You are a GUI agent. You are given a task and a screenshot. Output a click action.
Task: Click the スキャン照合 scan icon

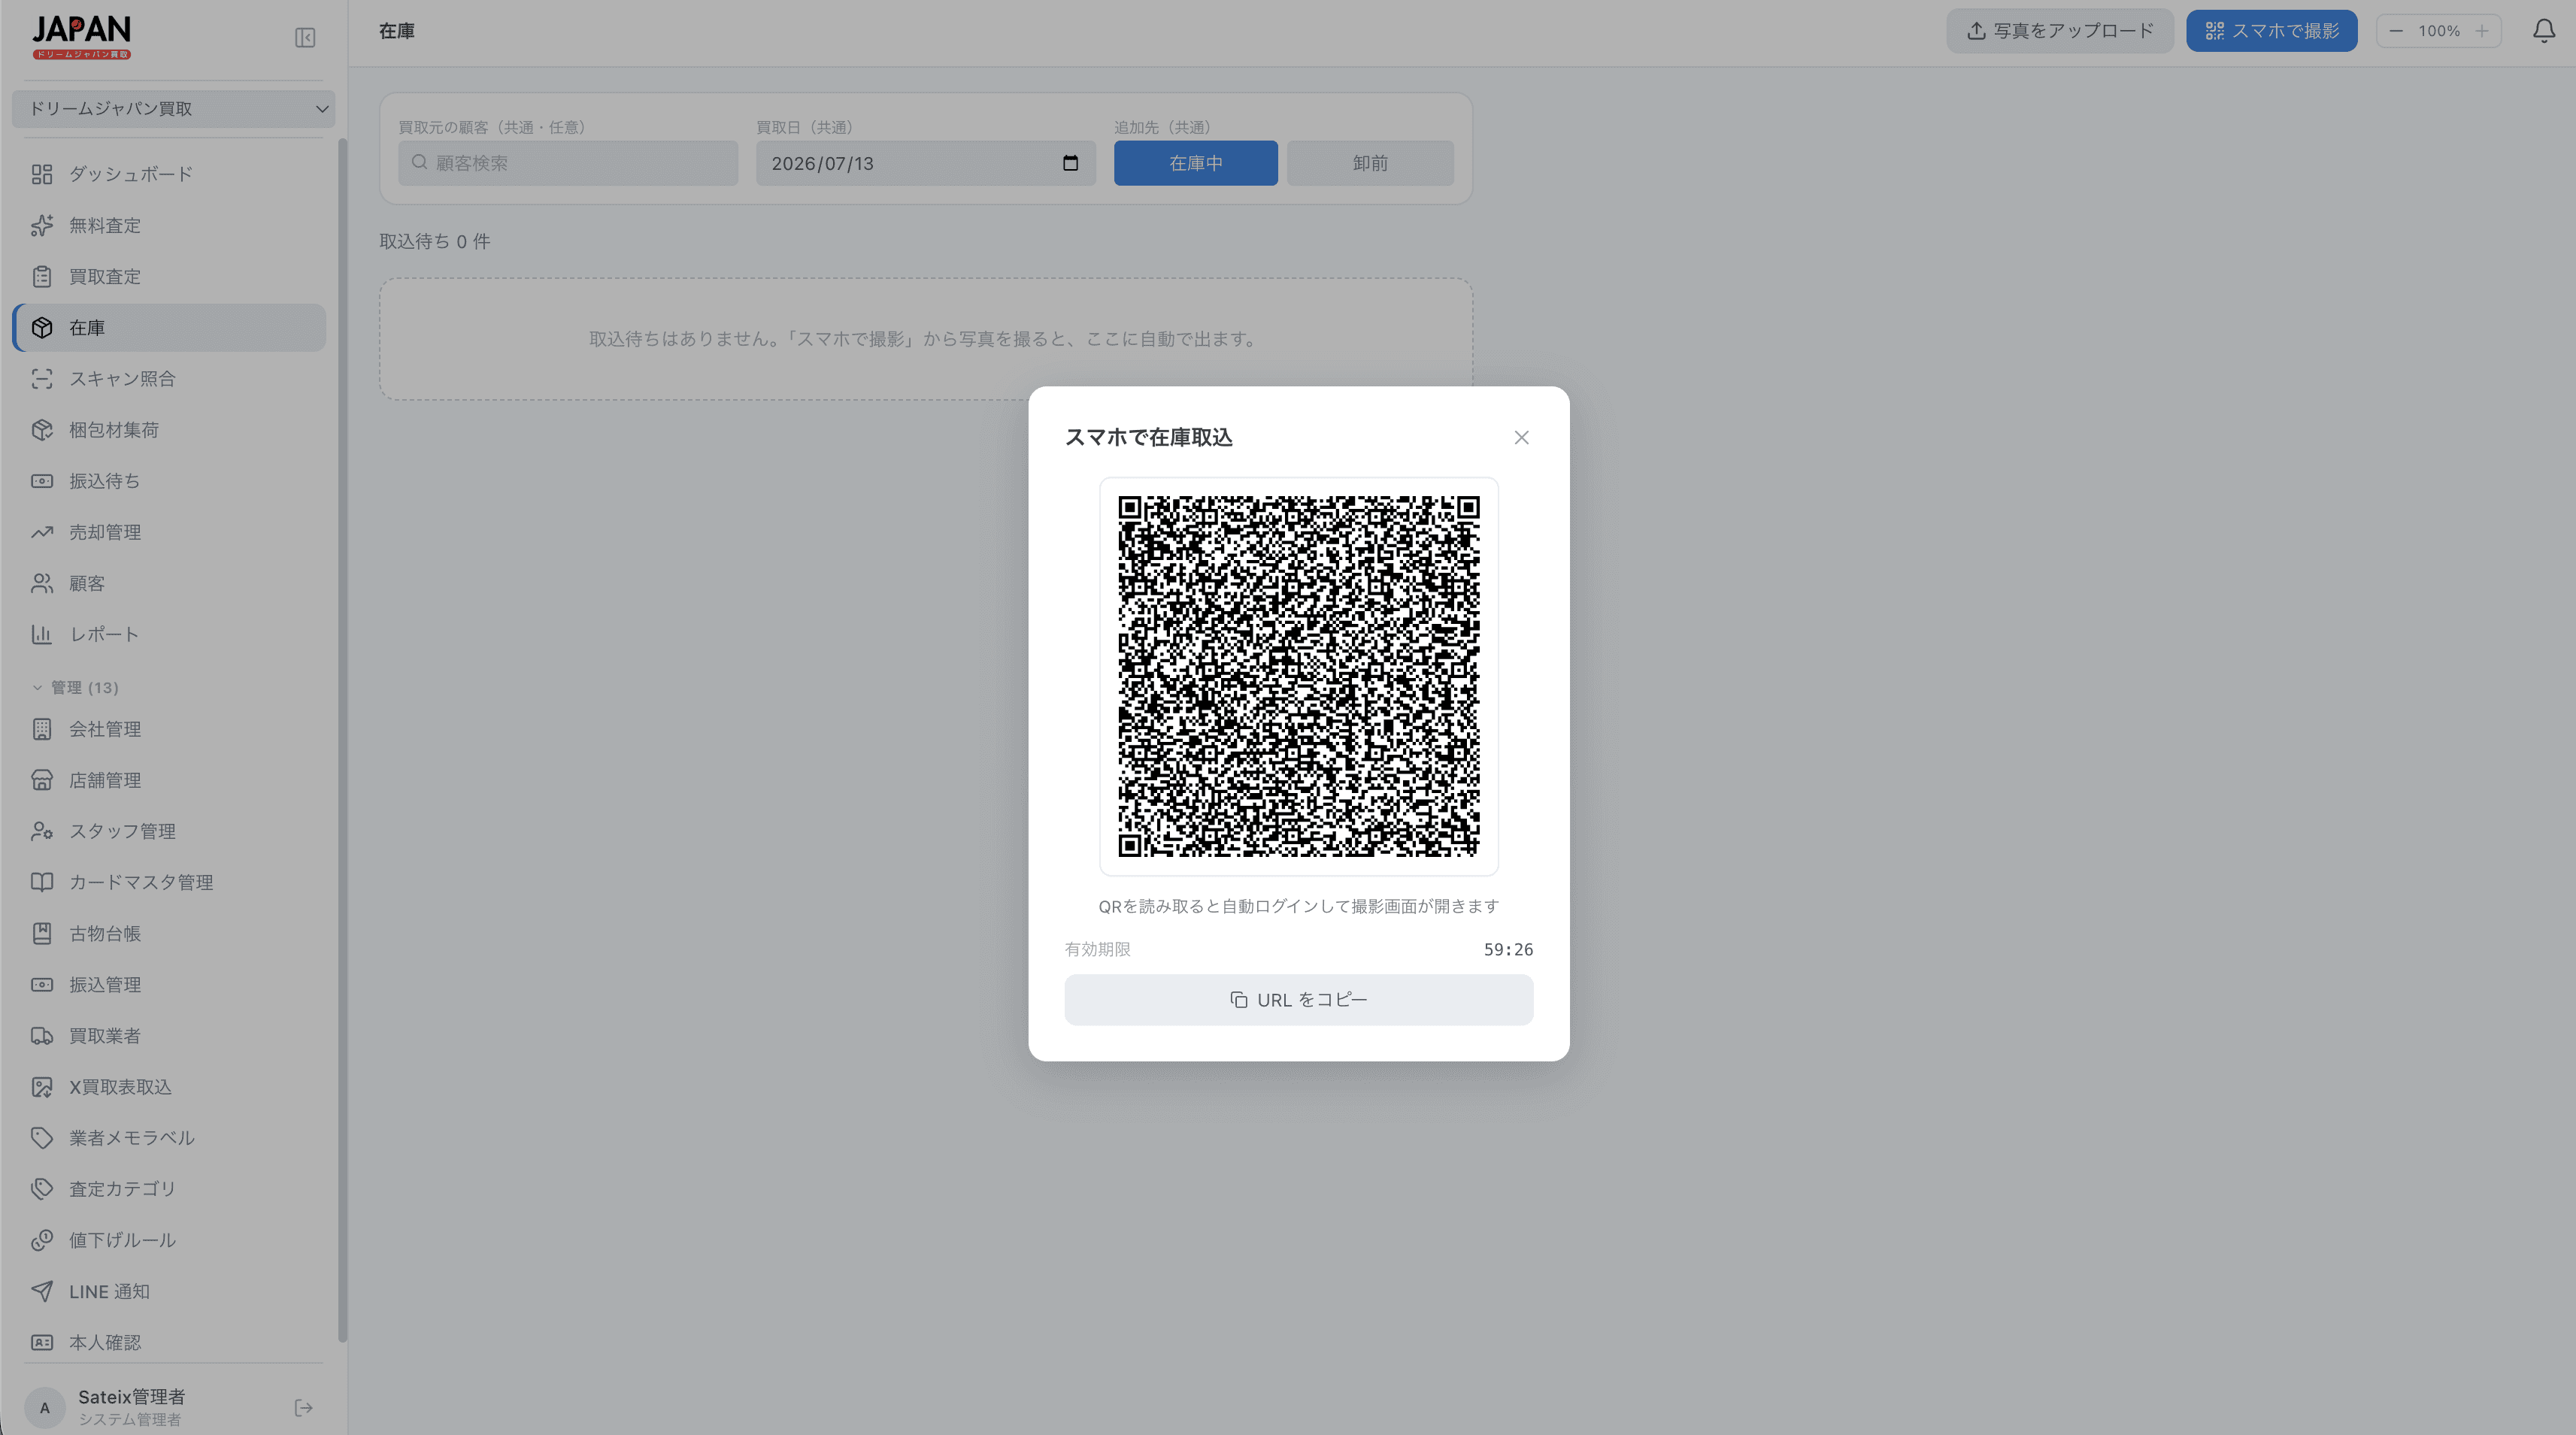click(x=42, y=379)
